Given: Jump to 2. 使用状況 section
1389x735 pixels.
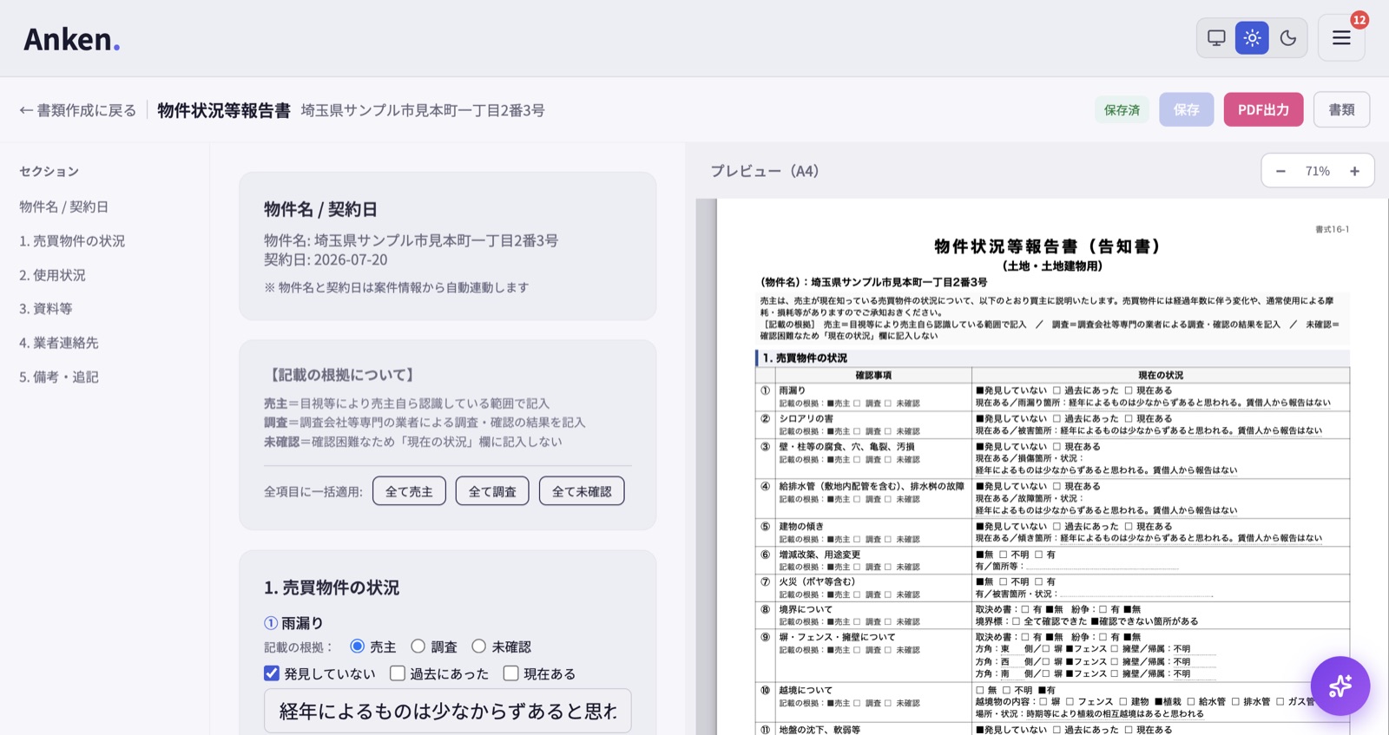Looking at the screenshot, I should click(x=52, y=275).
